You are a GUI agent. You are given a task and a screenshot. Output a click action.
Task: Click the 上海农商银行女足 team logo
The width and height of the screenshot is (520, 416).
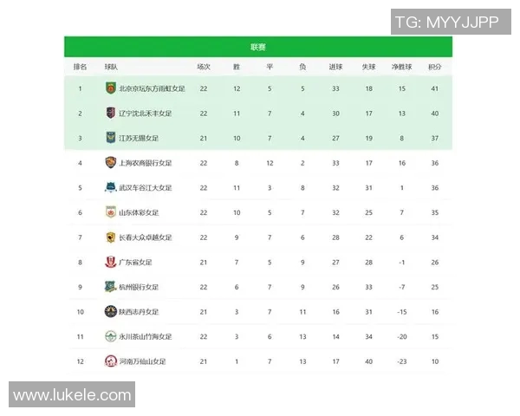pyautogui.click(x=110, y=162)
